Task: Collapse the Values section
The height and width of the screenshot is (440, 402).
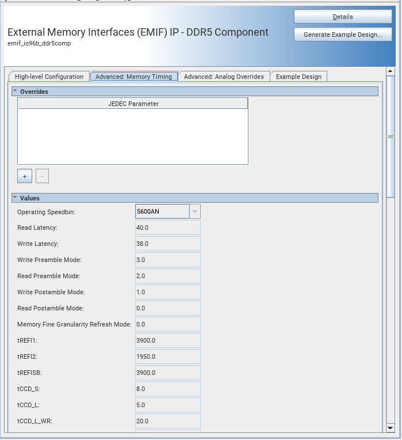Action: tap(16, 198)
